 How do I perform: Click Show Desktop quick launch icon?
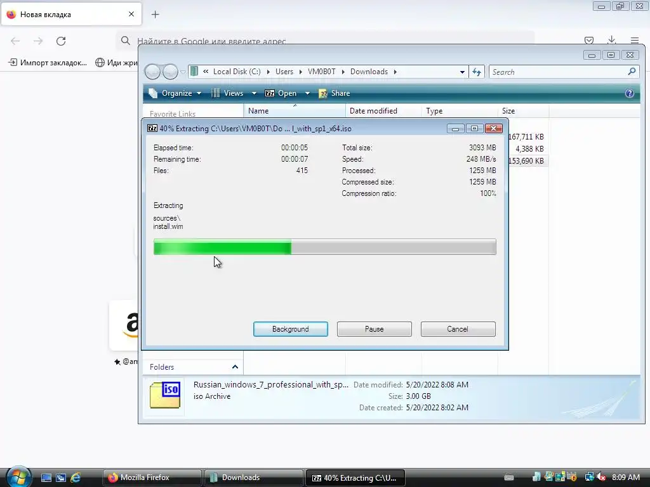46,477
